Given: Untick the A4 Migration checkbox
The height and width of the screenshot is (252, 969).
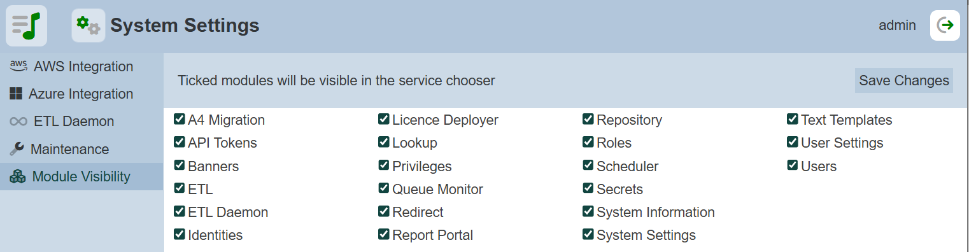Looking at the screenshot, I should [x=180, y=119].
